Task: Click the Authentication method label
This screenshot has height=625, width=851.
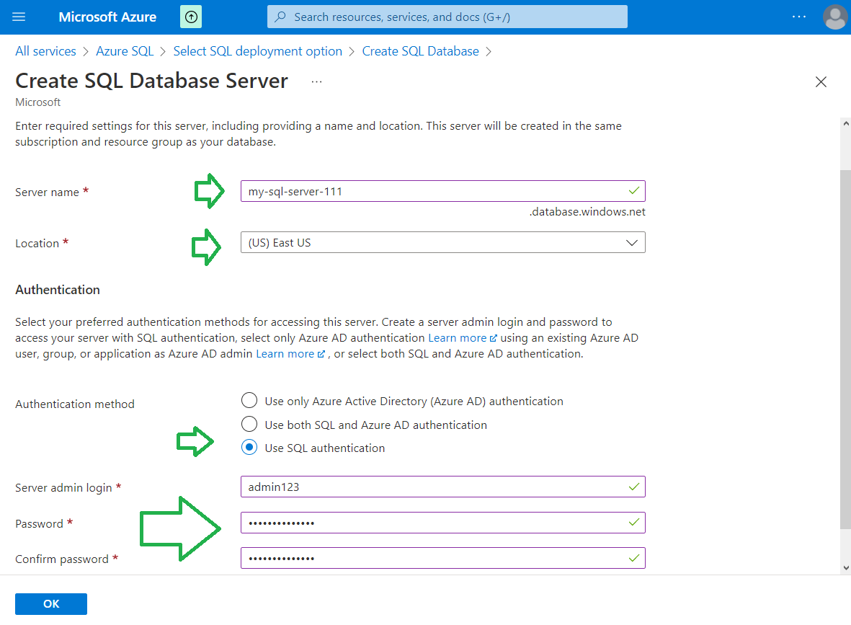Action: [75, 404]
